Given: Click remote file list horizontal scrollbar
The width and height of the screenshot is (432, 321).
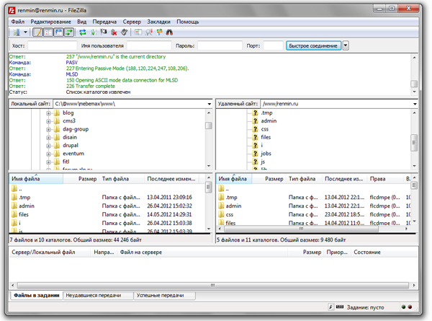Looking at the screenshot, I should click(x=302, y=229).
